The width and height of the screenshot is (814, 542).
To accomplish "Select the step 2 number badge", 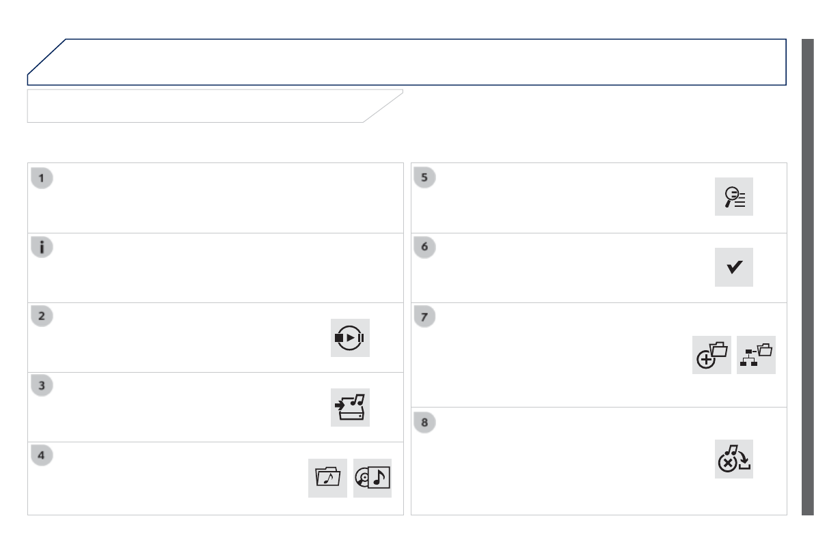I will (x=42, y=317).
